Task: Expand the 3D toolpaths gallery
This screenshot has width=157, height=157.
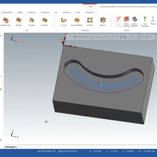Action: (53, 25)
